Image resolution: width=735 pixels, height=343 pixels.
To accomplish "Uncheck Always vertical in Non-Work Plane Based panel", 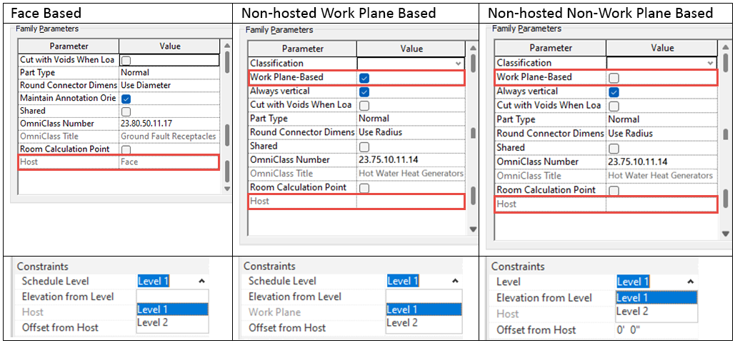I will 613,91.
